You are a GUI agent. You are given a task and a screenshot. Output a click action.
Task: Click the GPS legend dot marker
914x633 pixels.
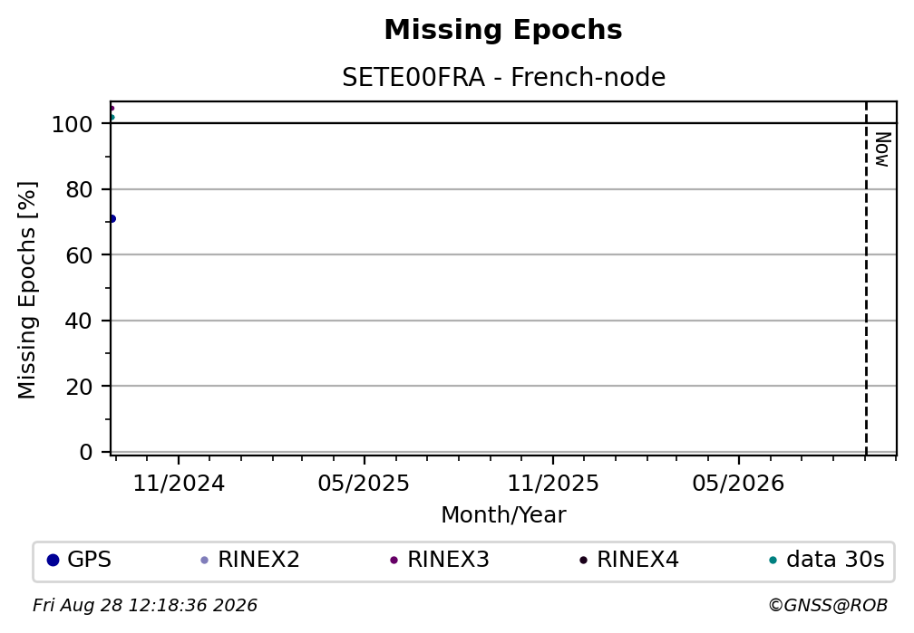(x=53, y=561)
